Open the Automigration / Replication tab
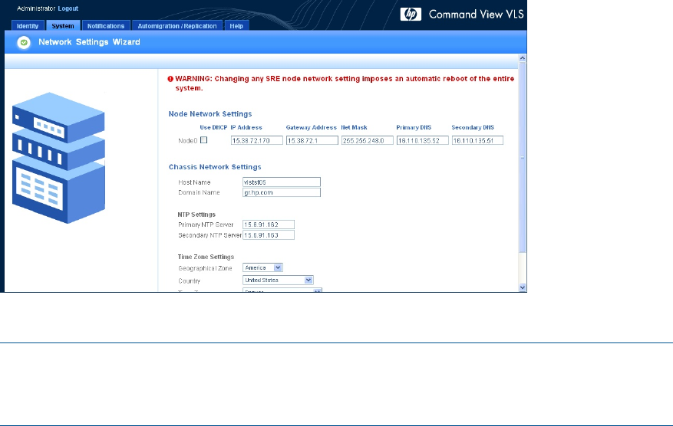Image resolution: width=673 pixels, height=426 pixels. [x=176, y=26]
